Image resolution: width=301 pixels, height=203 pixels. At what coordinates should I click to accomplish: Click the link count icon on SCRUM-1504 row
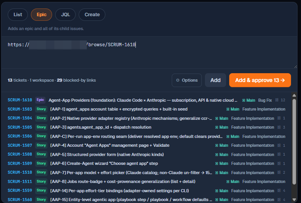point(279,118)
